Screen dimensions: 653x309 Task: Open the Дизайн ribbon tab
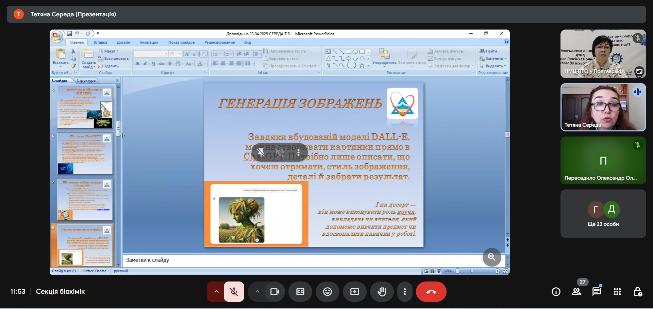pyautogui.click(x=123, y=42)
